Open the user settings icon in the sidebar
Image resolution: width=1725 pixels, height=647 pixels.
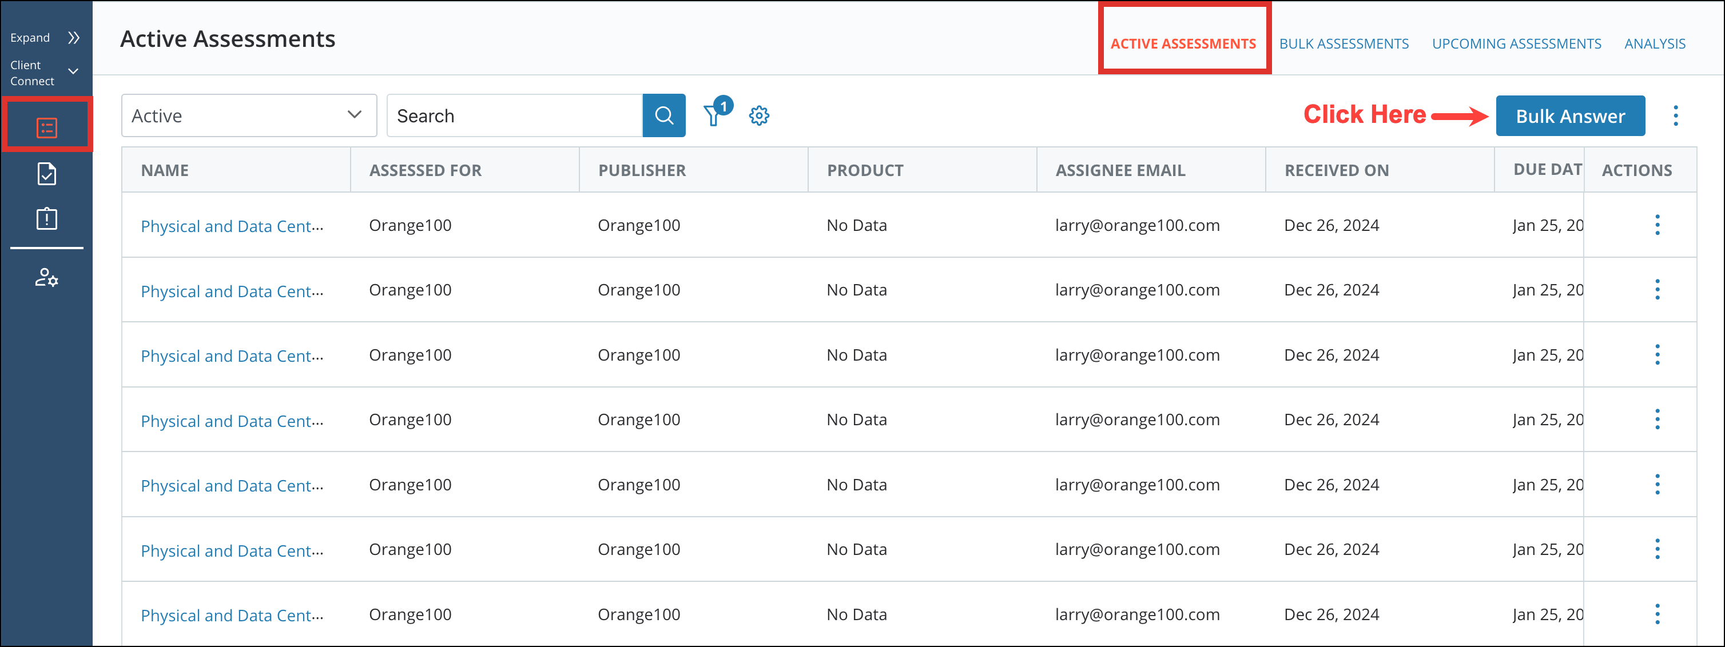pos(47,277)
